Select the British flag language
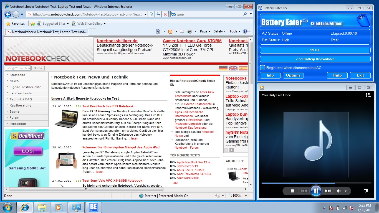The width and height of the screenshot is (379, 213). 233,68
